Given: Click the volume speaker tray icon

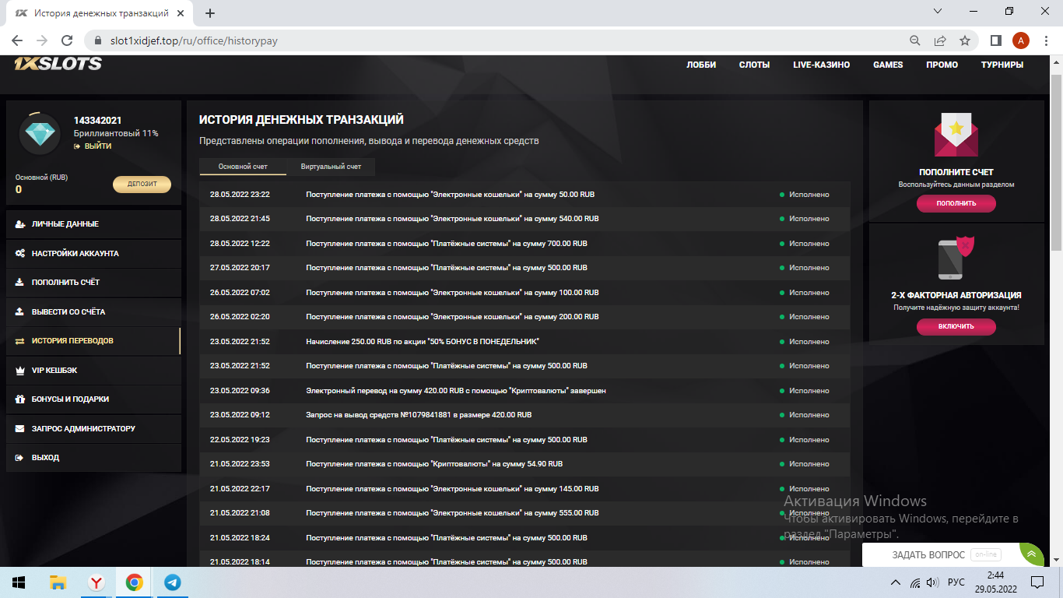Looking at the screenshot, I should coord(932,582).
